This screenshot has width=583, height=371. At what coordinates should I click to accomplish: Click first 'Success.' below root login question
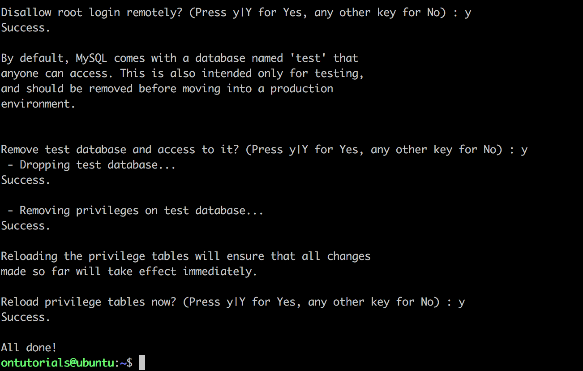[x=26, y=28]
